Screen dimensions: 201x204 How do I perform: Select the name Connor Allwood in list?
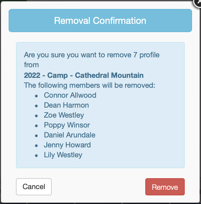pos(70,95)
